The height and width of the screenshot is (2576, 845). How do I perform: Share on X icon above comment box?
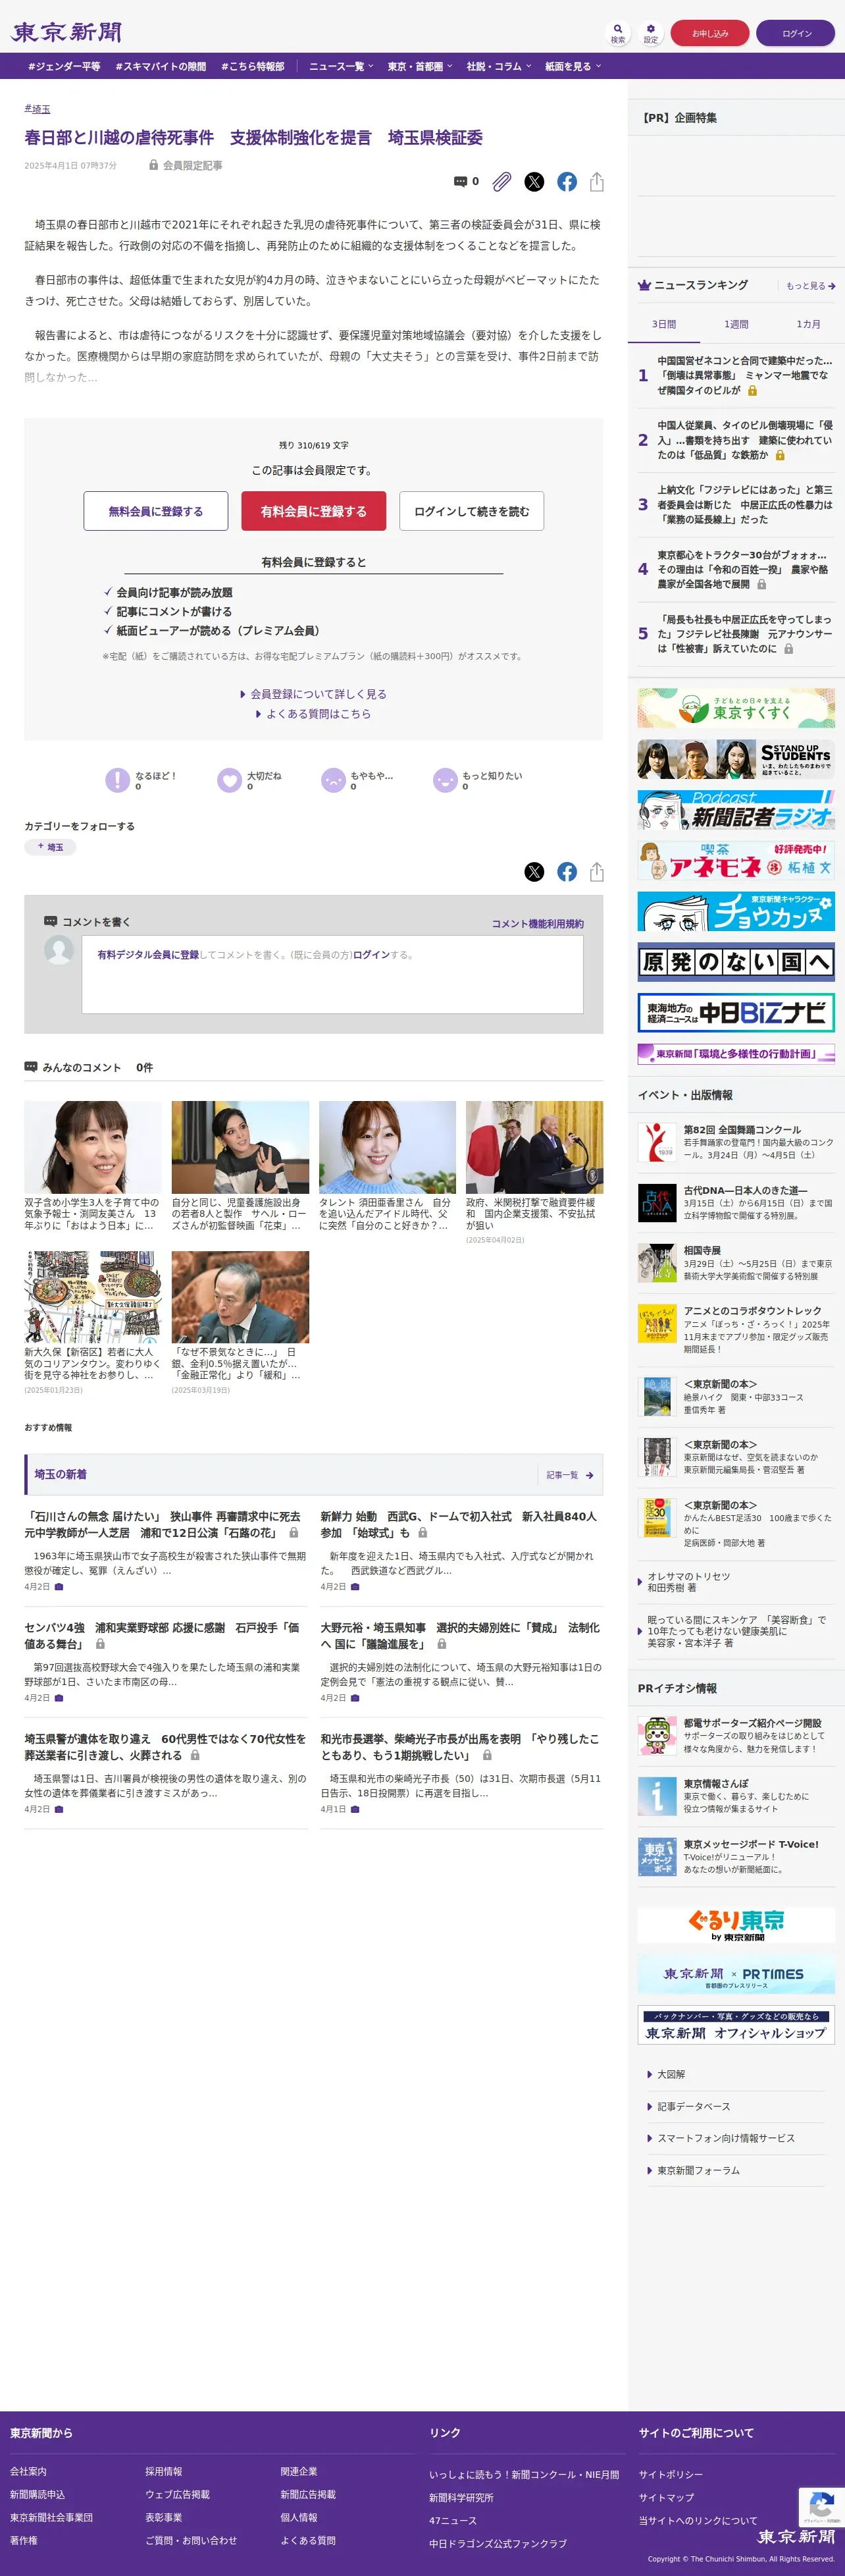534,872
